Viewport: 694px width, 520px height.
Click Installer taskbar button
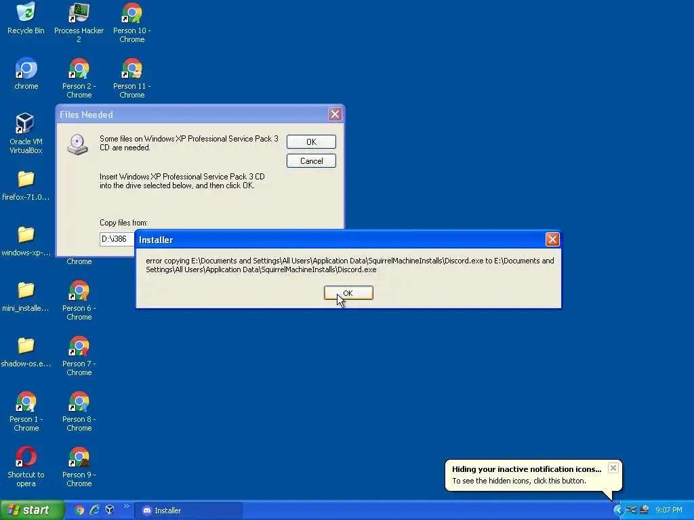coord(189,511)
